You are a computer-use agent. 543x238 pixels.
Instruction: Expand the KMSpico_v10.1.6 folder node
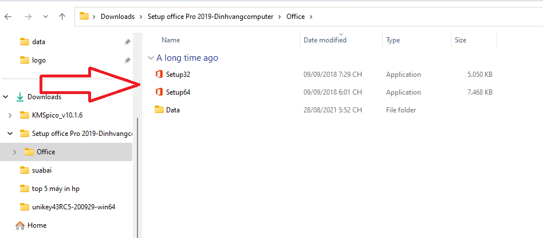(x=10, y=115)
